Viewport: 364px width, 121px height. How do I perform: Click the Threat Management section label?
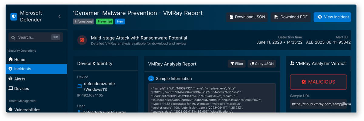tap(22, 101)
